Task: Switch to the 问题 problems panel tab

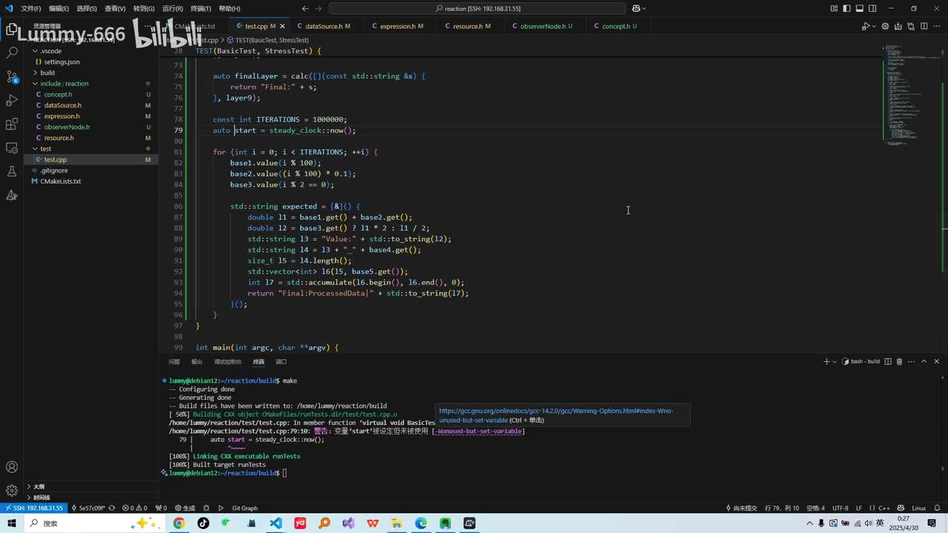Action: click(174, 361)
